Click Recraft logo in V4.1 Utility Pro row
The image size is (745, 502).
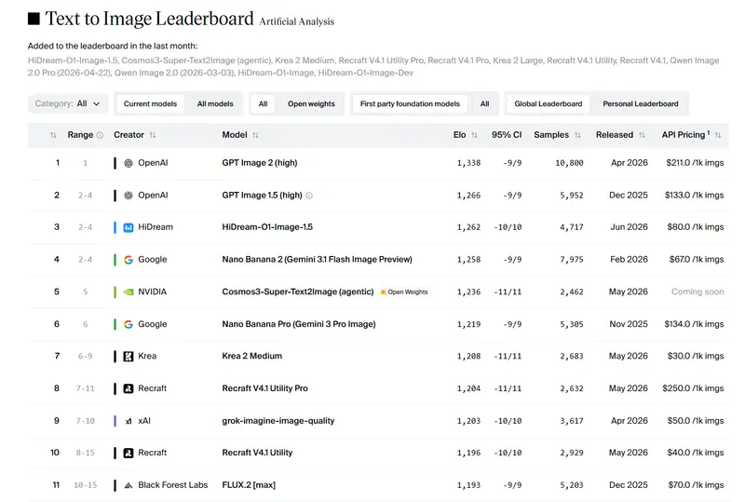(129, 388)
